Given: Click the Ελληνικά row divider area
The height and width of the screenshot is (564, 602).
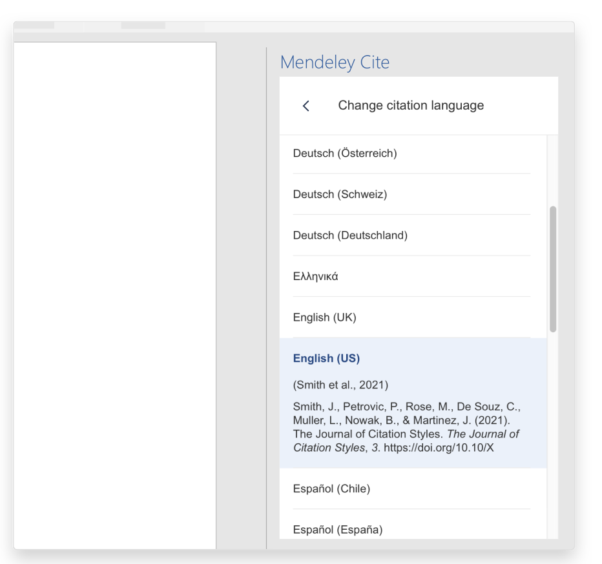Looking at the screenshot, I should pos(411,296).
